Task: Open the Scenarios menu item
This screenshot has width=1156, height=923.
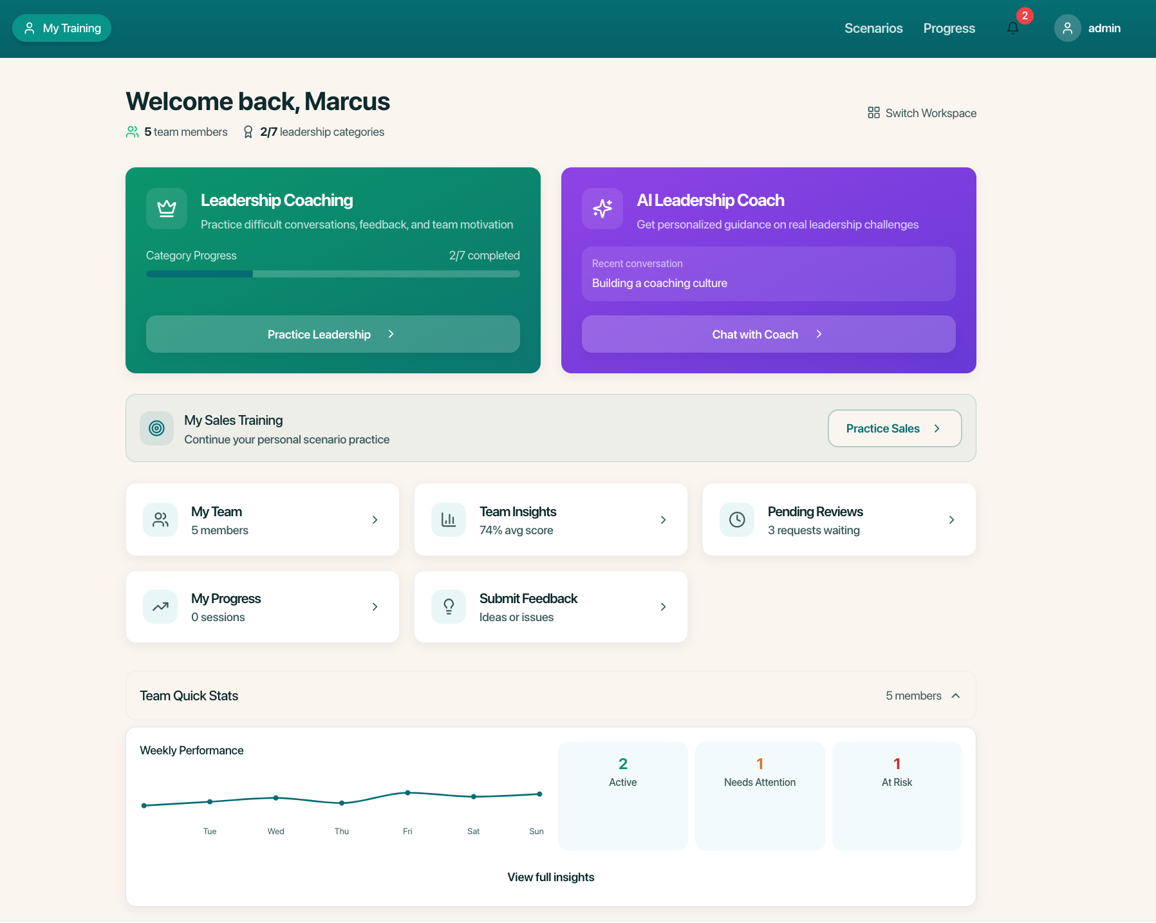Action: click(x=873, y=28)
